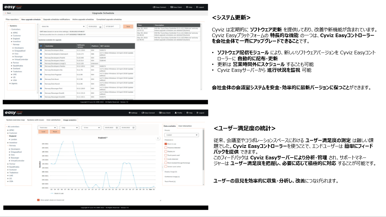Click the chart export icon beside England title
The image size is (386, 217).
[x=158, y=138]
